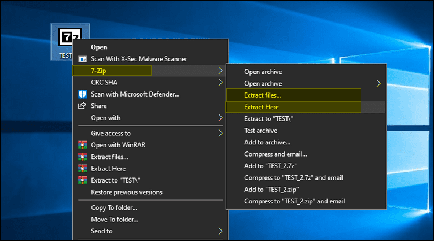Choose Open in the context menu

coord(150,47)
